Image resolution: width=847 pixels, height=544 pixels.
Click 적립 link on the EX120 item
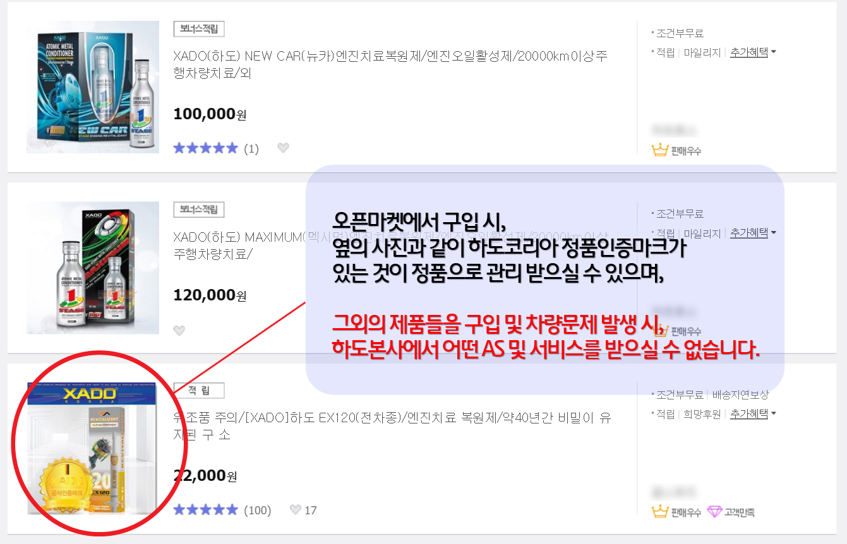coord(666,415)
